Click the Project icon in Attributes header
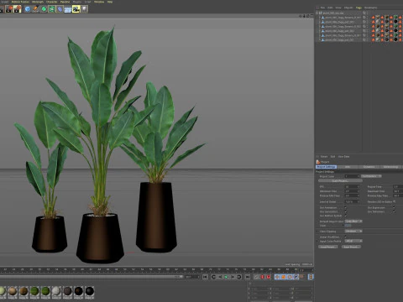This screenshot has width=403, height=302. [x=318, y=162]
